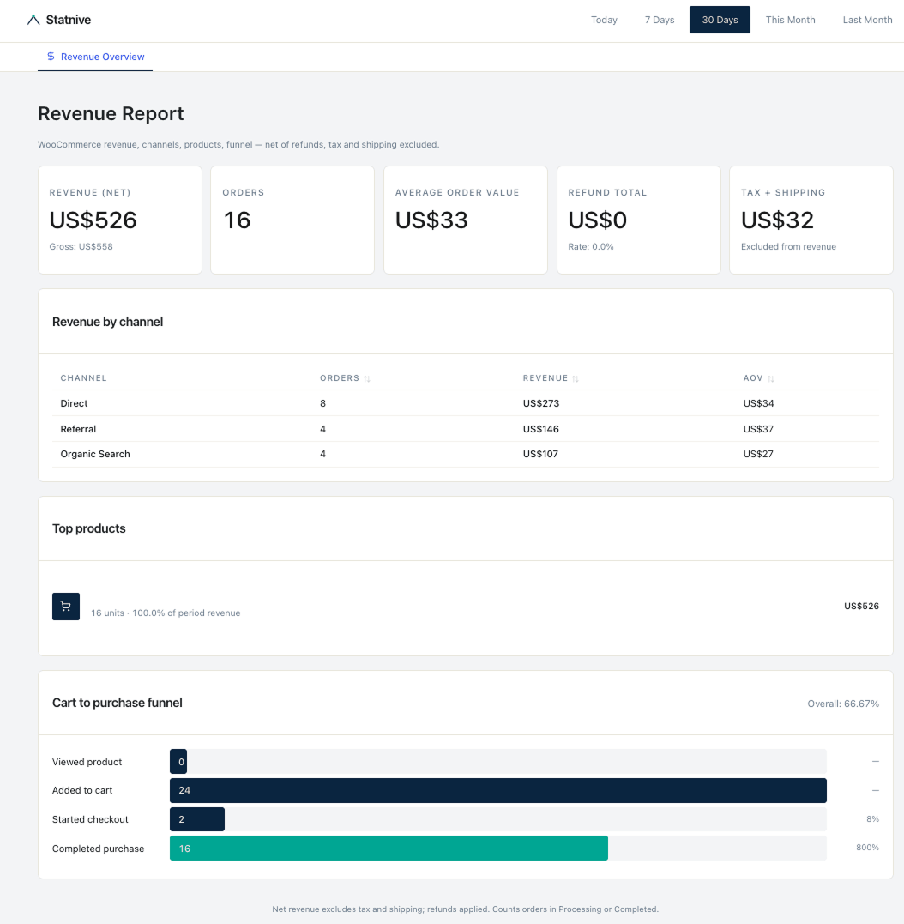The width and height of the screenshot is (904, 924).
Task: Click Direct AOV US$34
Action: click(x=758, y=404)
